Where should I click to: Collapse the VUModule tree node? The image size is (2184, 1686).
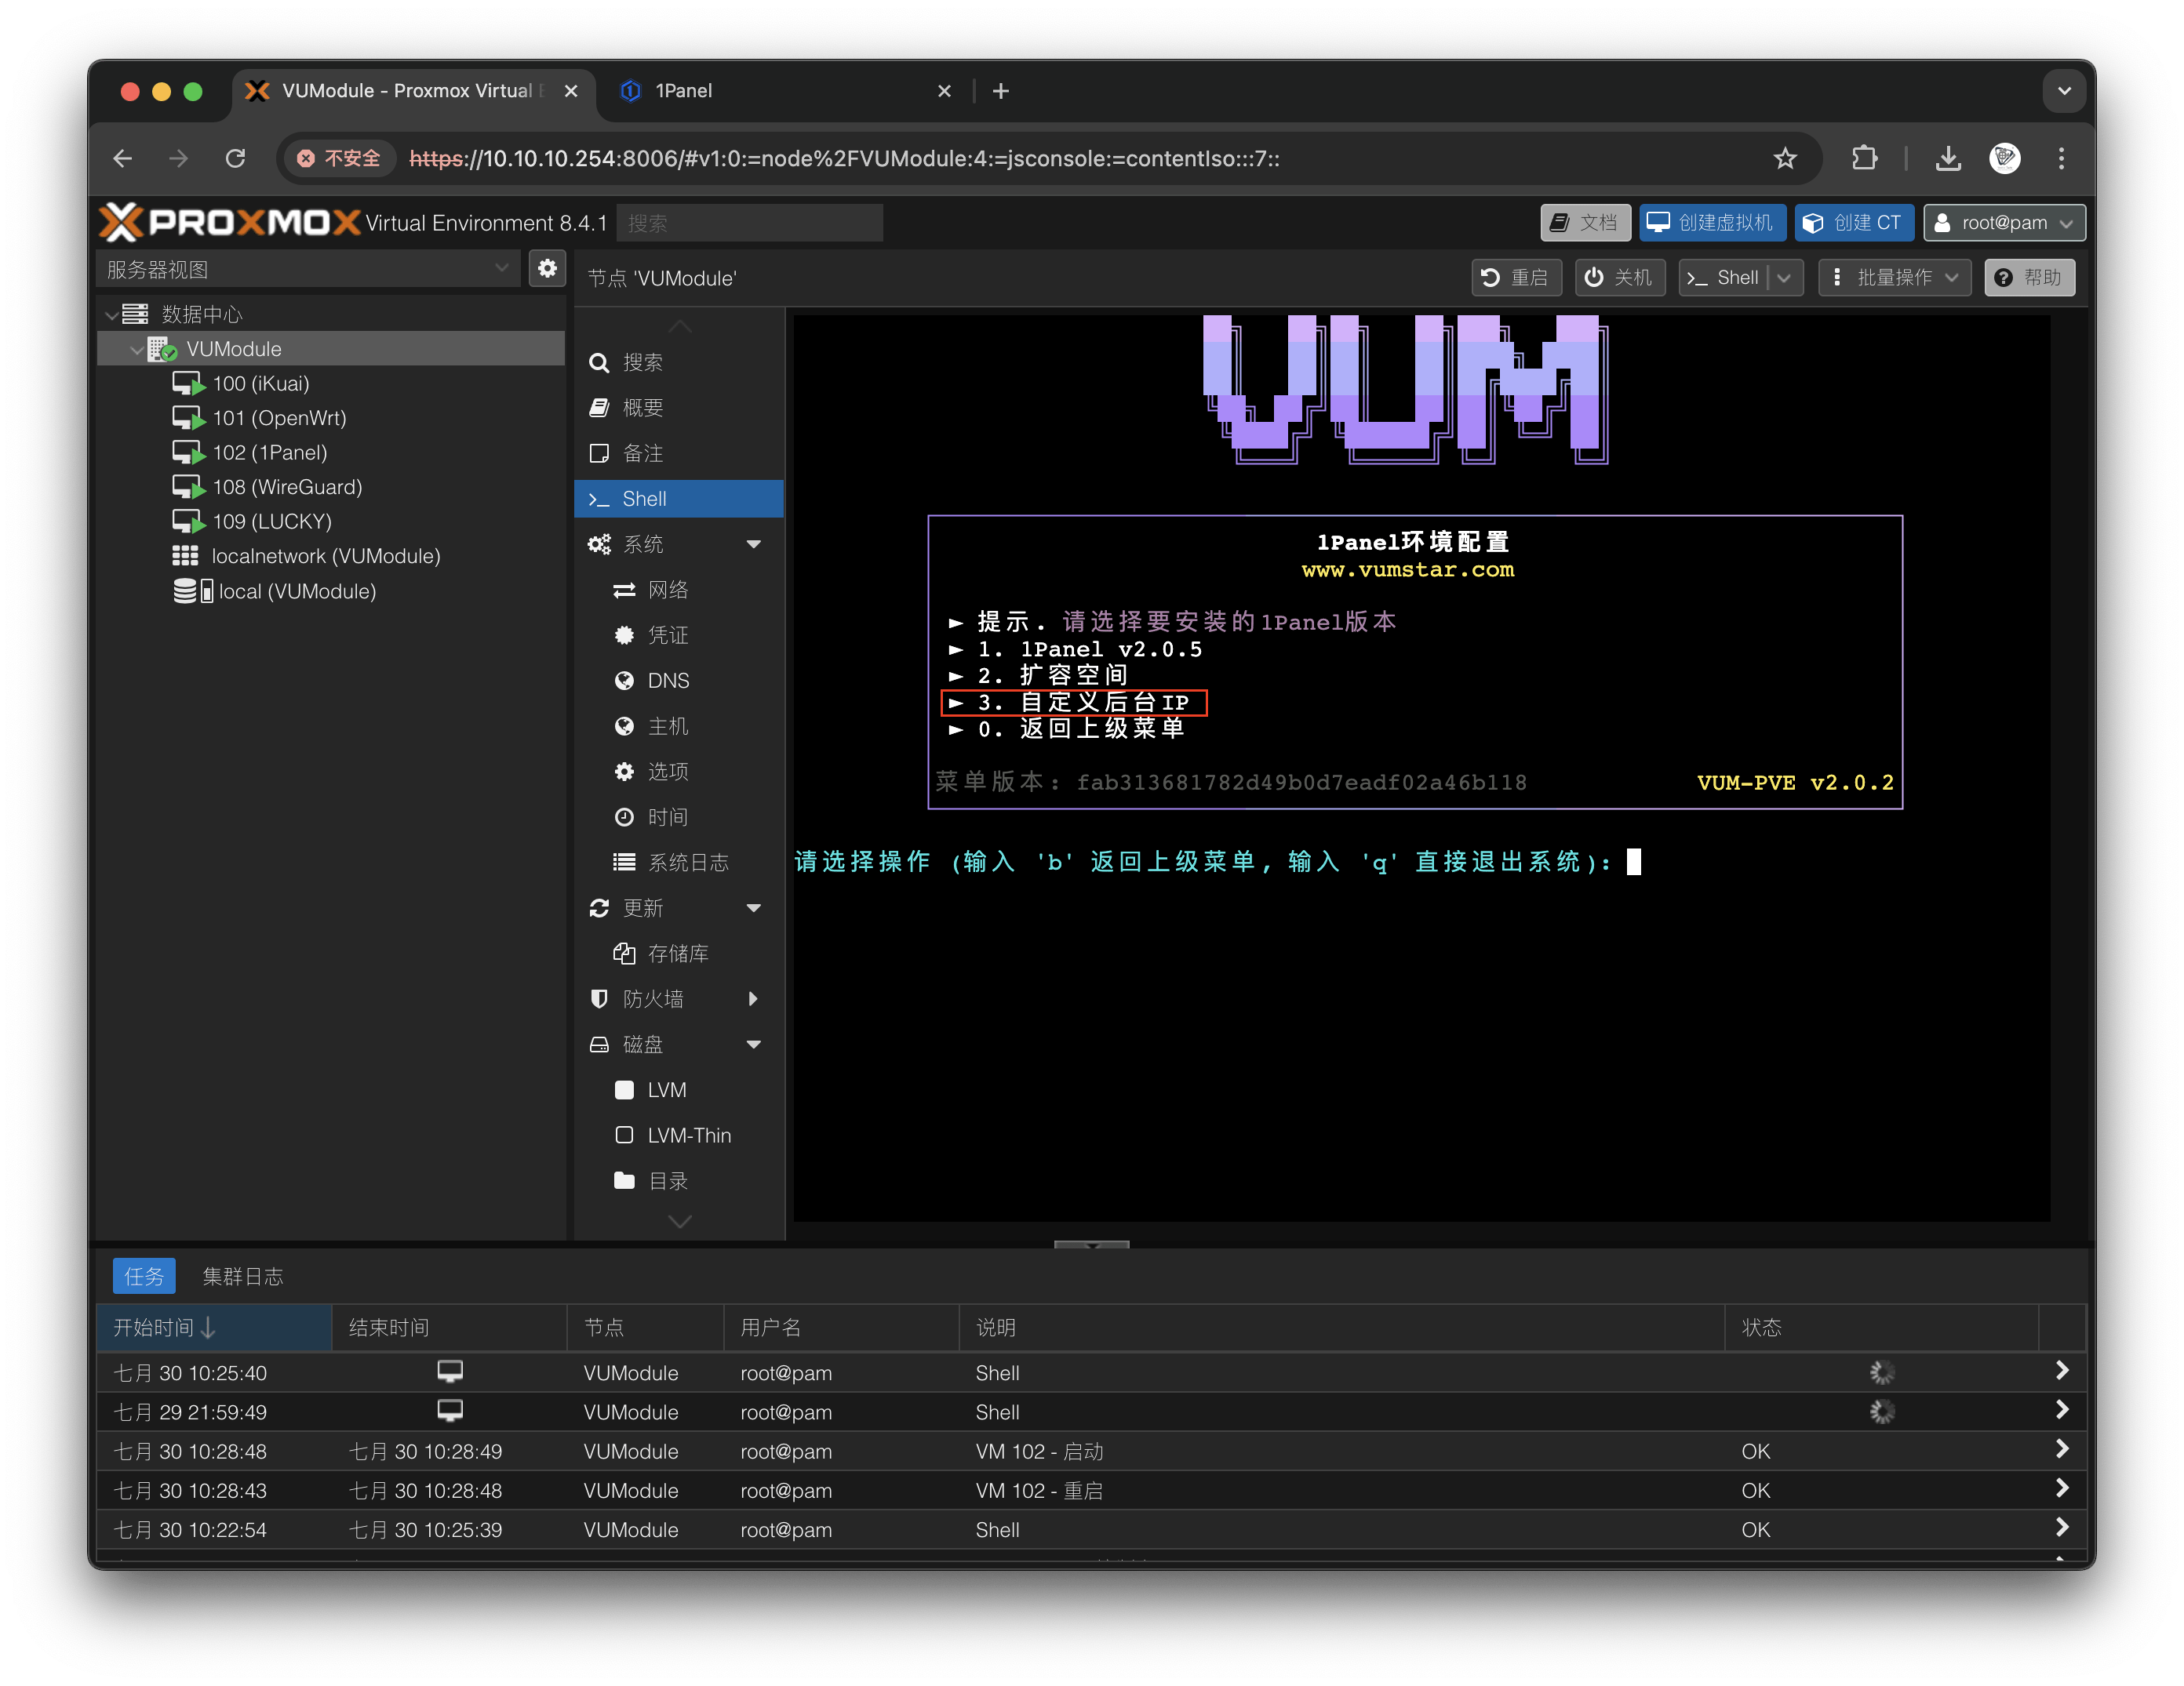pyautogui.click(x=136, y=349)
